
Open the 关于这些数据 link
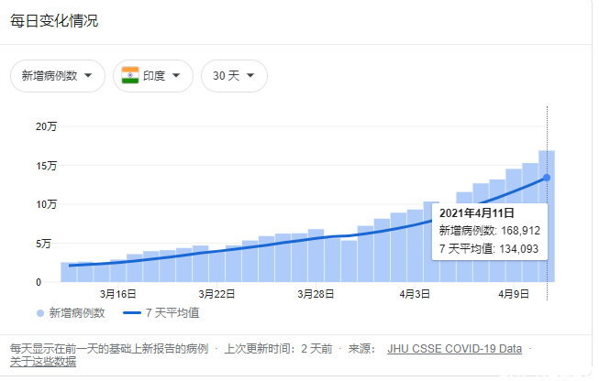(43, 361)
